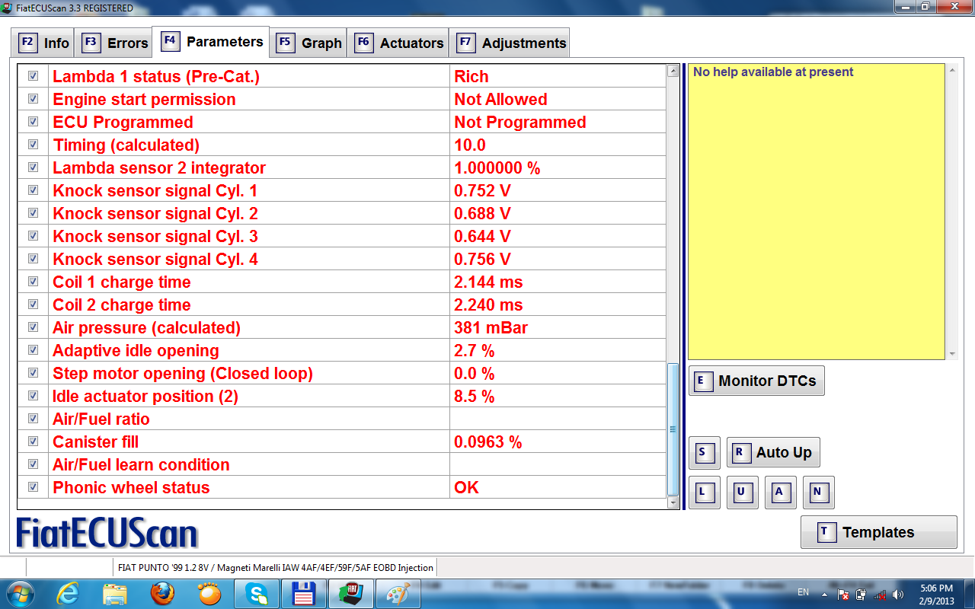Toggle Knock sensor signal Cyl. 4 checkbox
The height and width of the screenshot is (609, 975).
(33, 259)
